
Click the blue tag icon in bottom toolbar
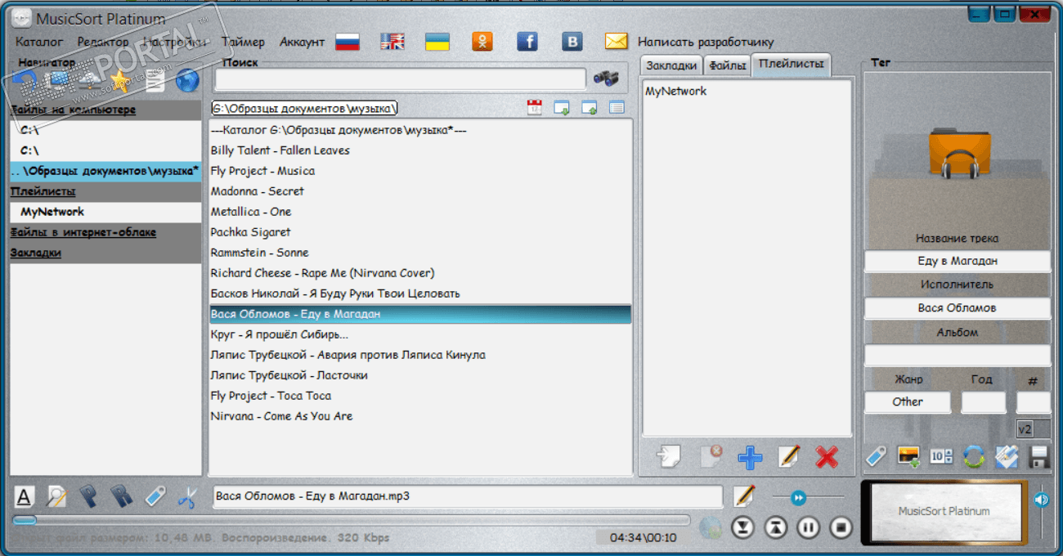point(155,495)
